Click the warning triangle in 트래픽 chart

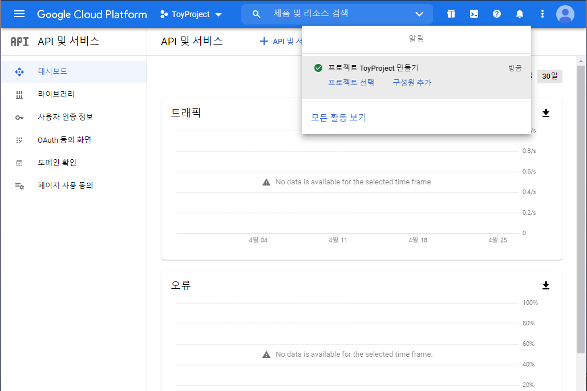[x=266, y=183]
